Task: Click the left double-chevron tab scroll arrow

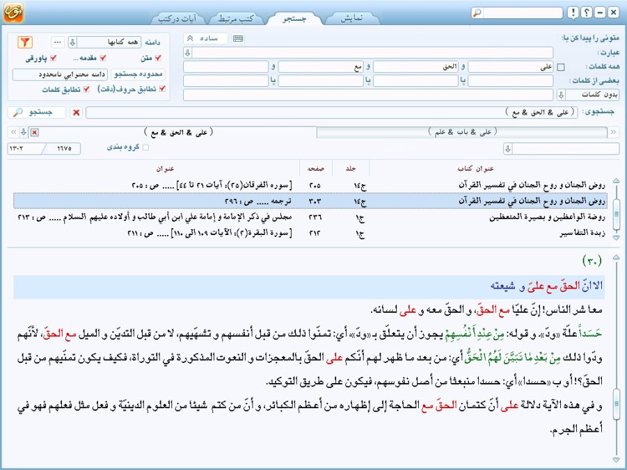Action: click(x=14, y=131)
